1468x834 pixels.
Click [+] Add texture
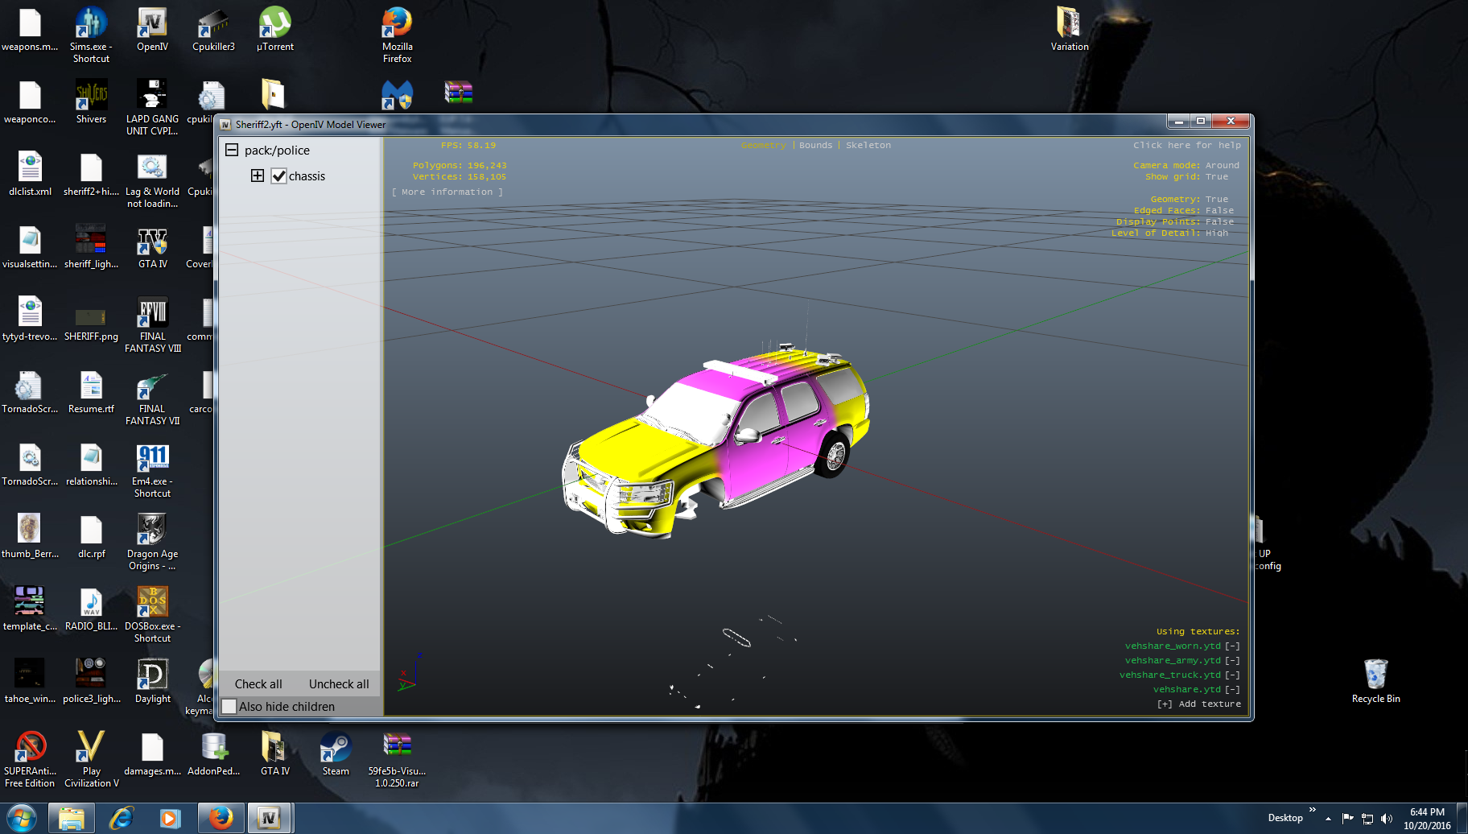click(1198, 704)
